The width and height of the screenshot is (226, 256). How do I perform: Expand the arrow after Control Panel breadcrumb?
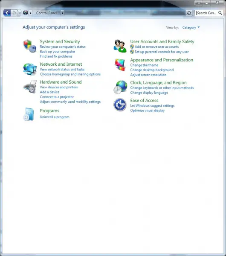pyautogui.click(x=63, y=13)
